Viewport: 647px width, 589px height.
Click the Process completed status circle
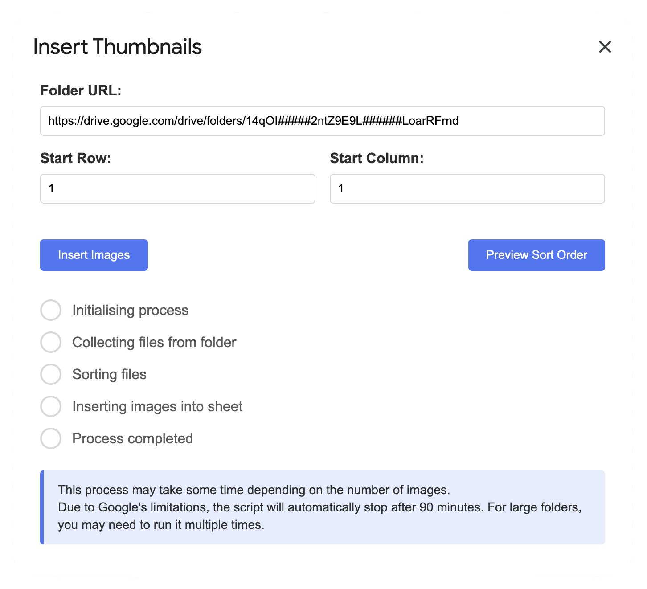click(x=51, y=438)
